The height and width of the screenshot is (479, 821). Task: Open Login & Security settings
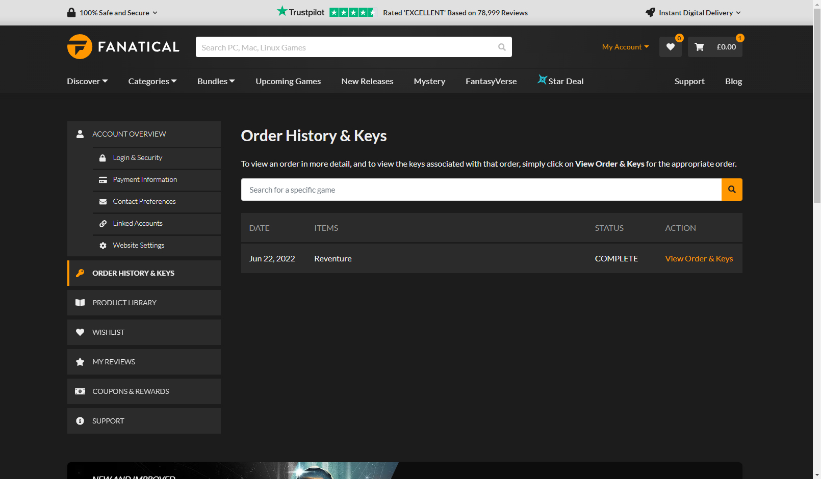tap(137, 158)
